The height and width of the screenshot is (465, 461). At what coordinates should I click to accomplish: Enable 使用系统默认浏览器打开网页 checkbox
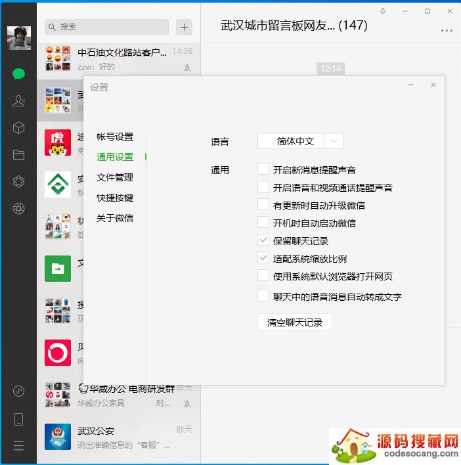[x=263, y=275]
